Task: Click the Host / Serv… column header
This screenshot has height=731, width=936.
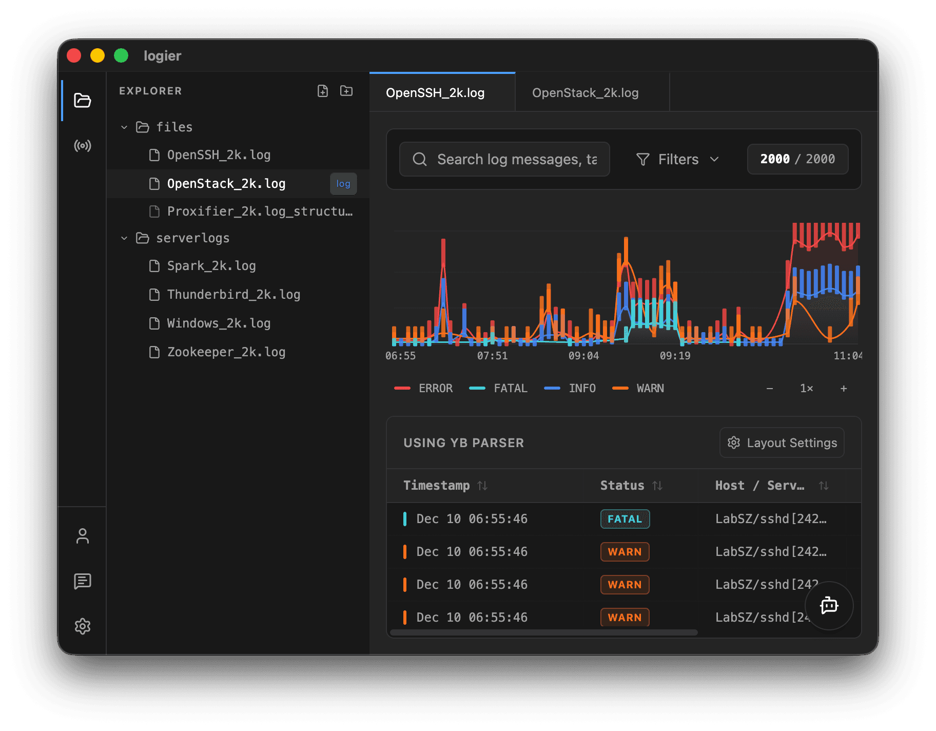Action: click(772, 486)
